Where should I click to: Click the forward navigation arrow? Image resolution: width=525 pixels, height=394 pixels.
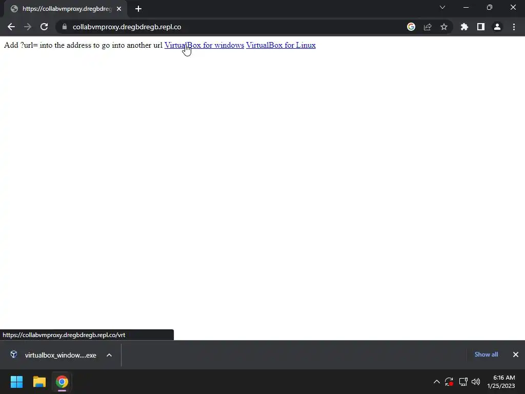click(x=28, y=27)
